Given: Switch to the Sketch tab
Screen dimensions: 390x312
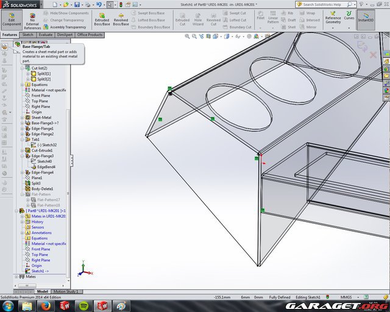Looking at the screenshot, I should (28, 35).
